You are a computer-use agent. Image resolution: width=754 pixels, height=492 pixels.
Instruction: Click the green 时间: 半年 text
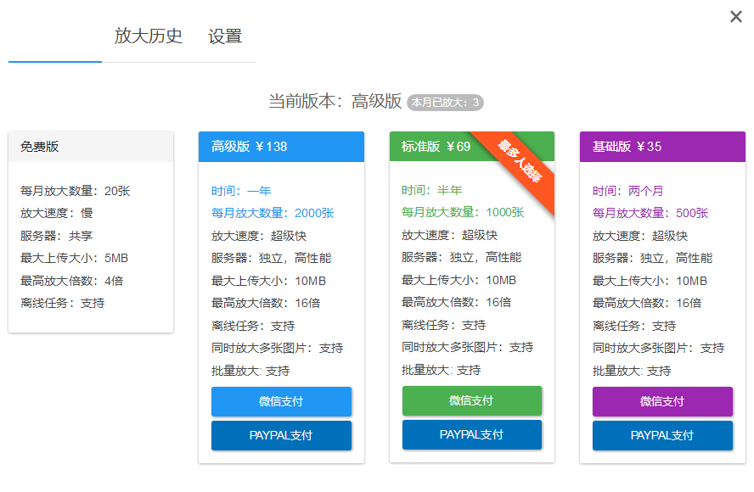pos(431,190)
